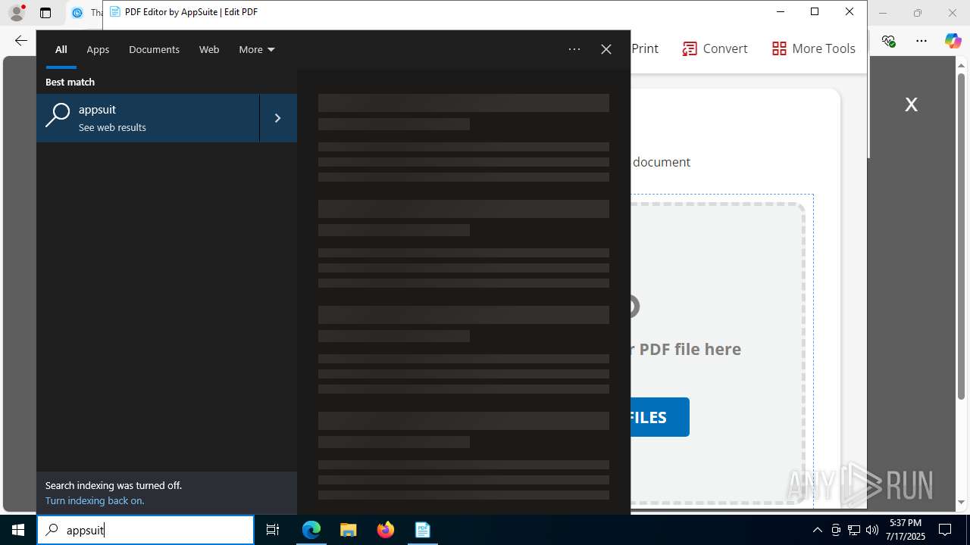Switch to the Documents search tab

coord(154,49)
